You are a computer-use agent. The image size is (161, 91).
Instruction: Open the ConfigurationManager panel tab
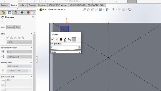pyautogui.click(x=16, y=12)
